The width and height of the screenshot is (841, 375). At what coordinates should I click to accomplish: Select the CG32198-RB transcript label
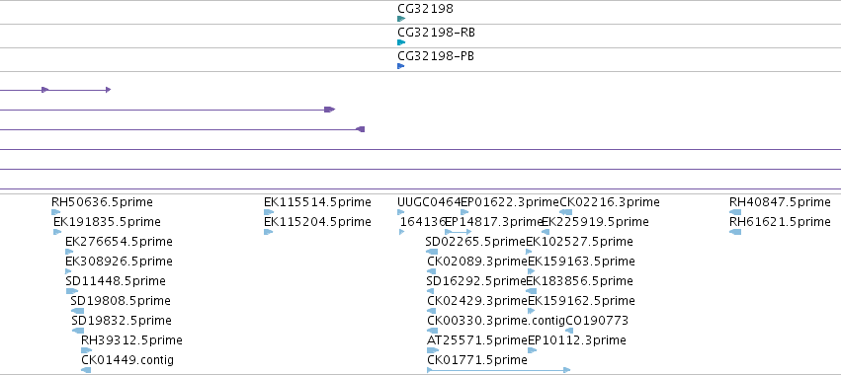[x=436, y=33]
